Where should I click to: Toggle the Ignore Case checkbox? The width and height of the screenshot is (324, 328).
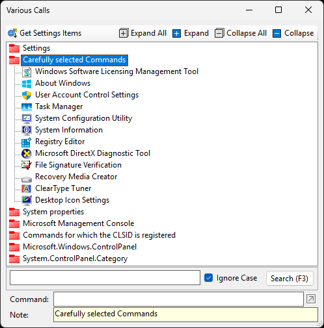(x=208, y=278)
